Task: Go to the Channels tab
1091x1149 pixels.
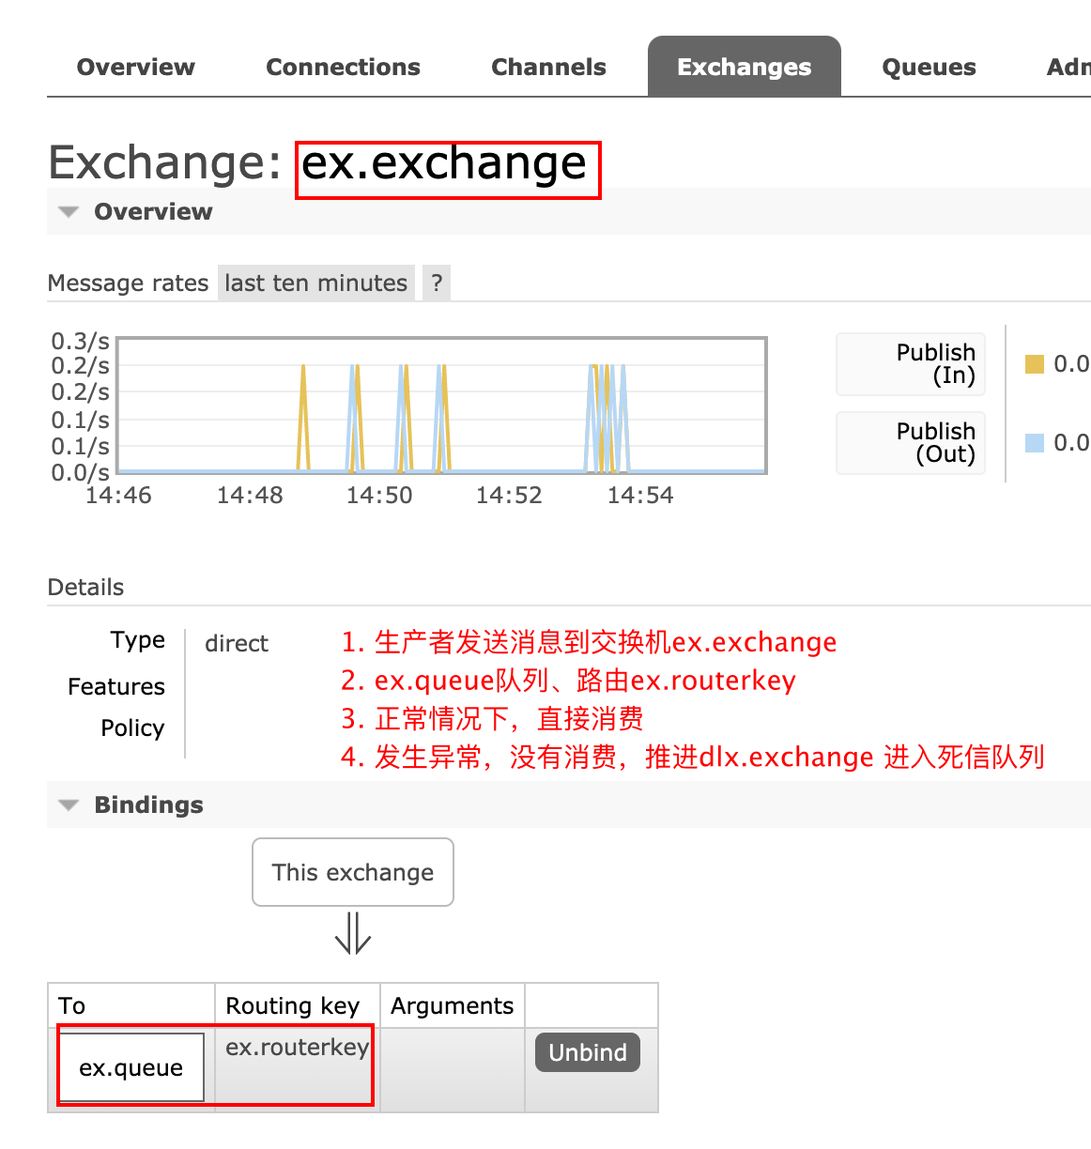Action: [x=548, y=68]
